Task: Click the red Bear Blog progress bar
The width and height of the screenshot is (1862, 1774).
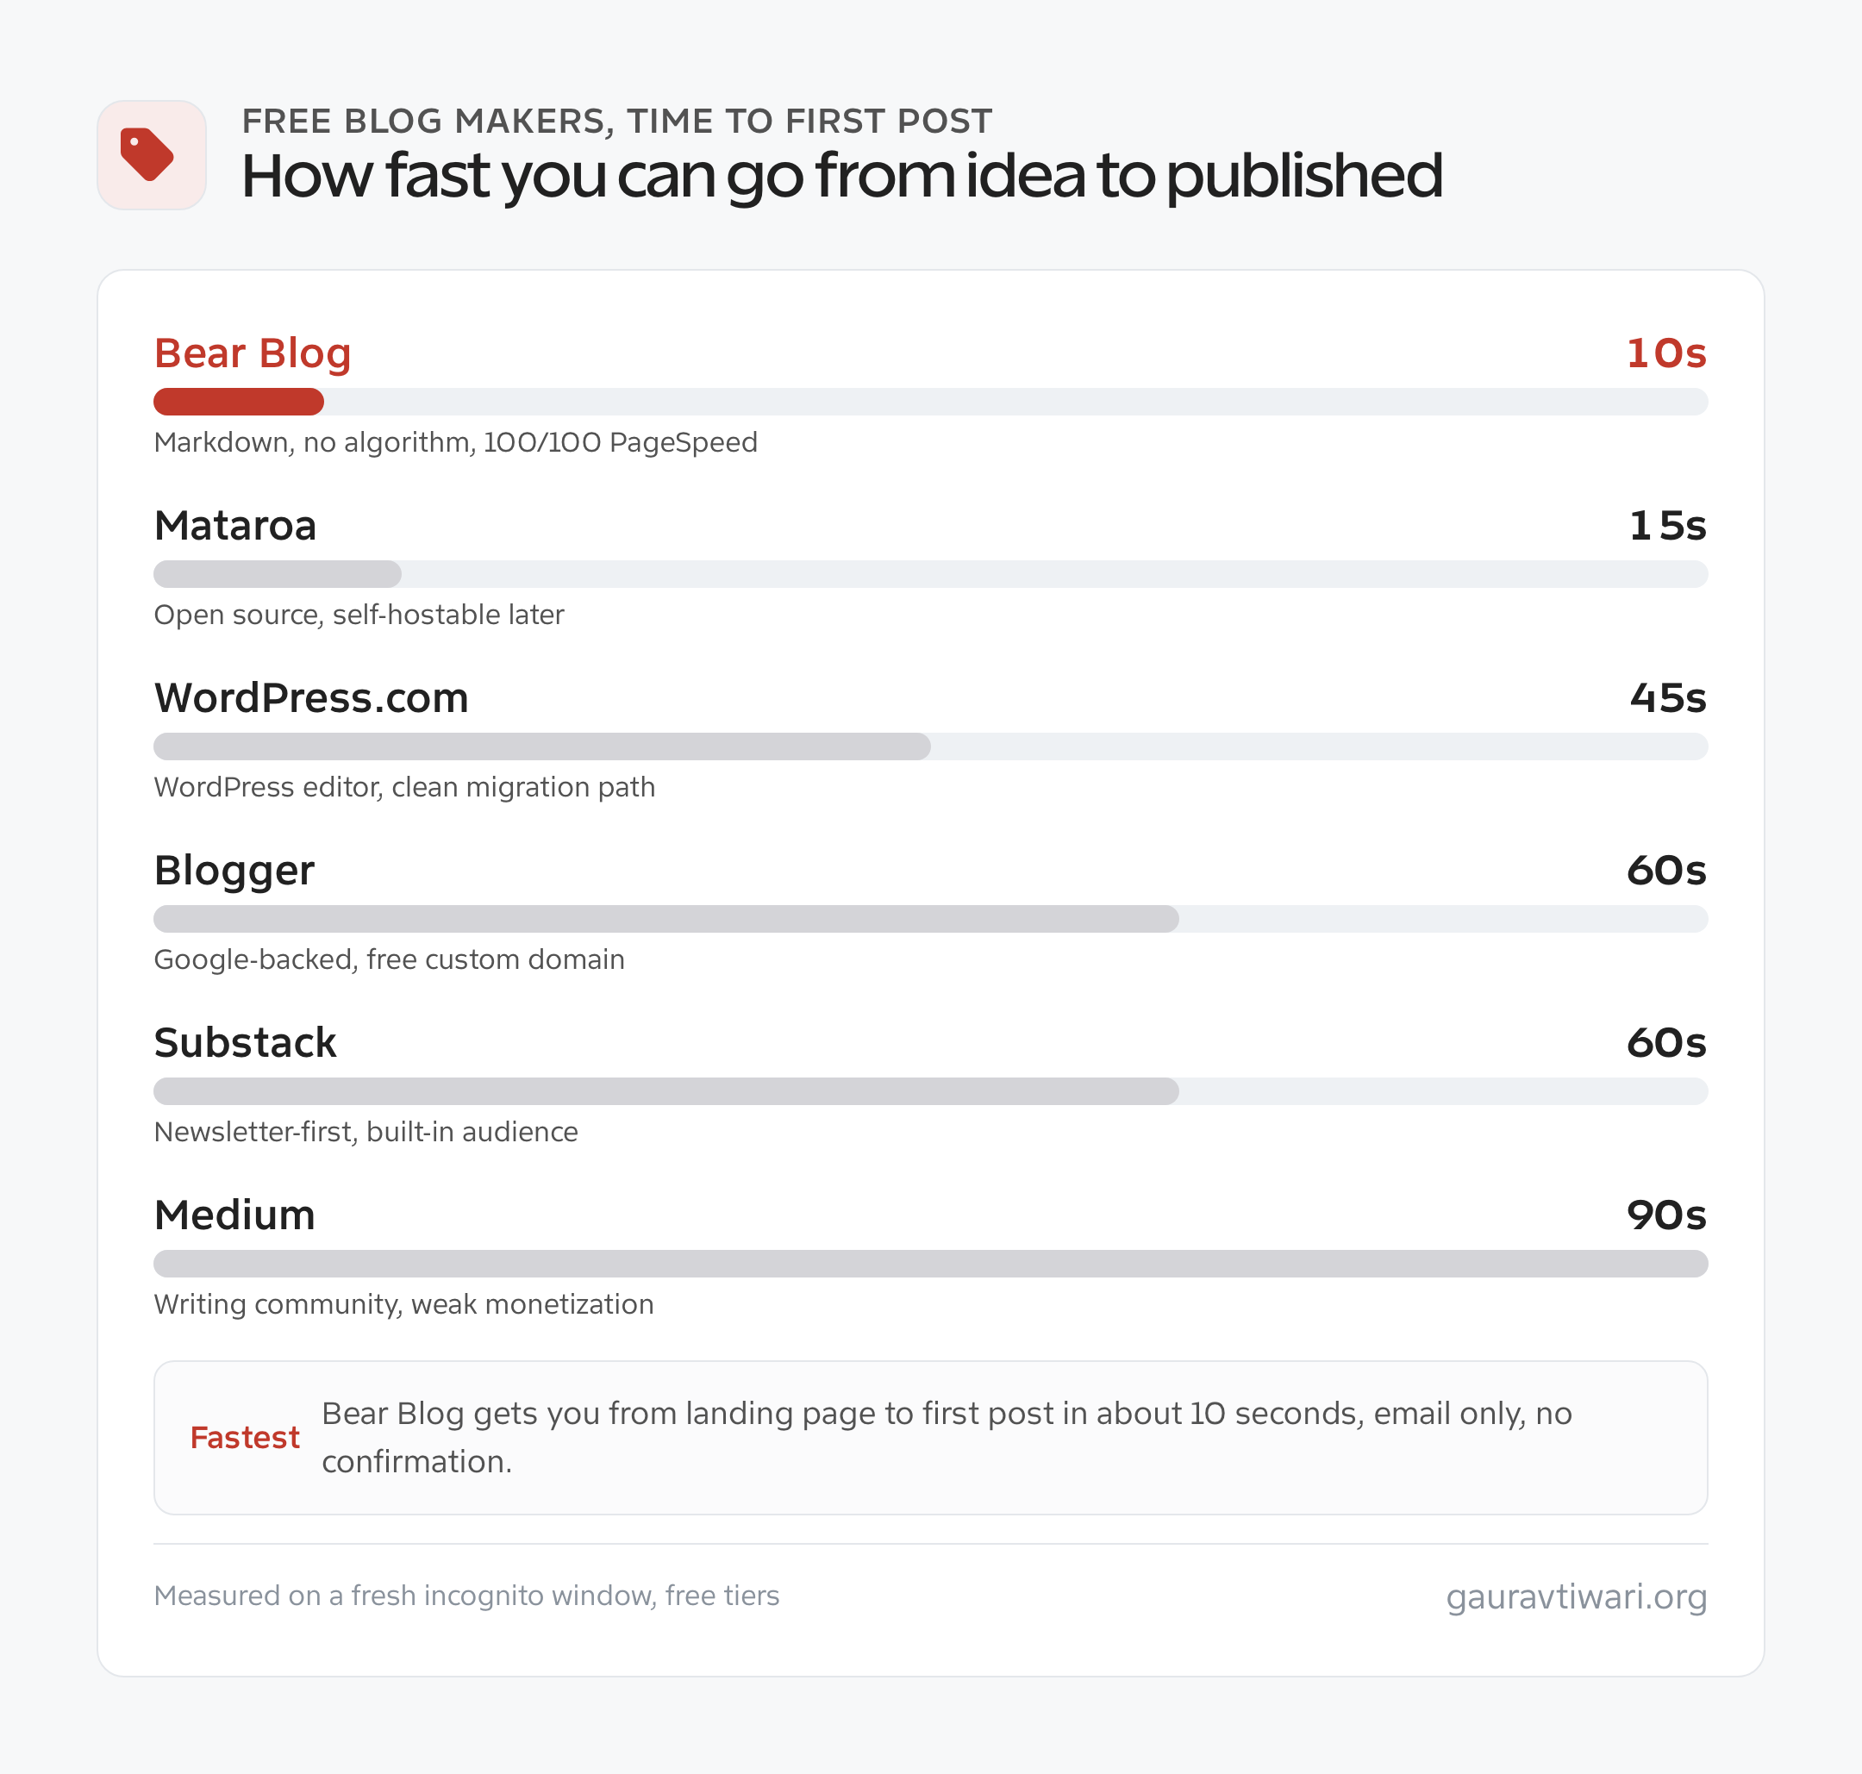Action: pos(238,402)
